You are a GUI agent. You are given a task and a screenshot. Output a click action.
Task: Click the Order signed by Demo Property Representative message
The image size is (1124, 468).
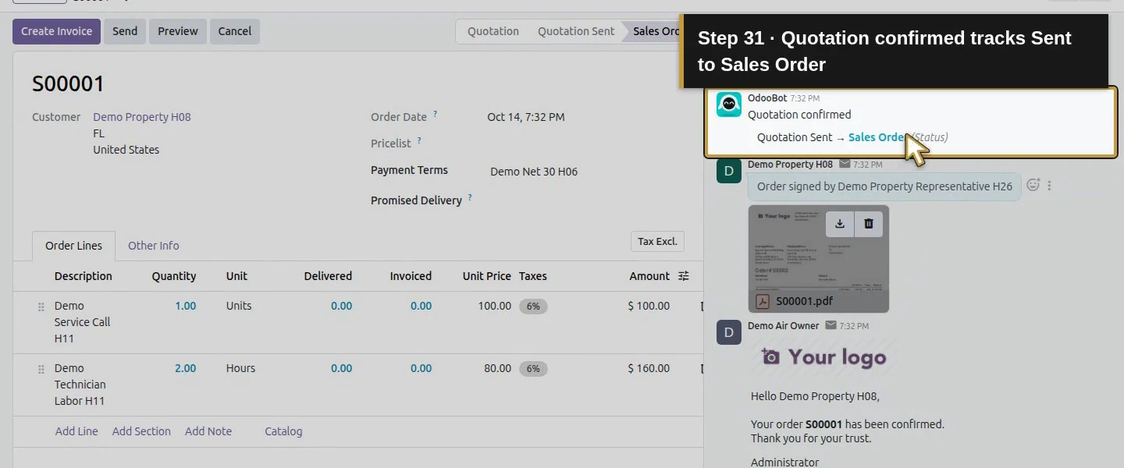[x=884, y=186]
